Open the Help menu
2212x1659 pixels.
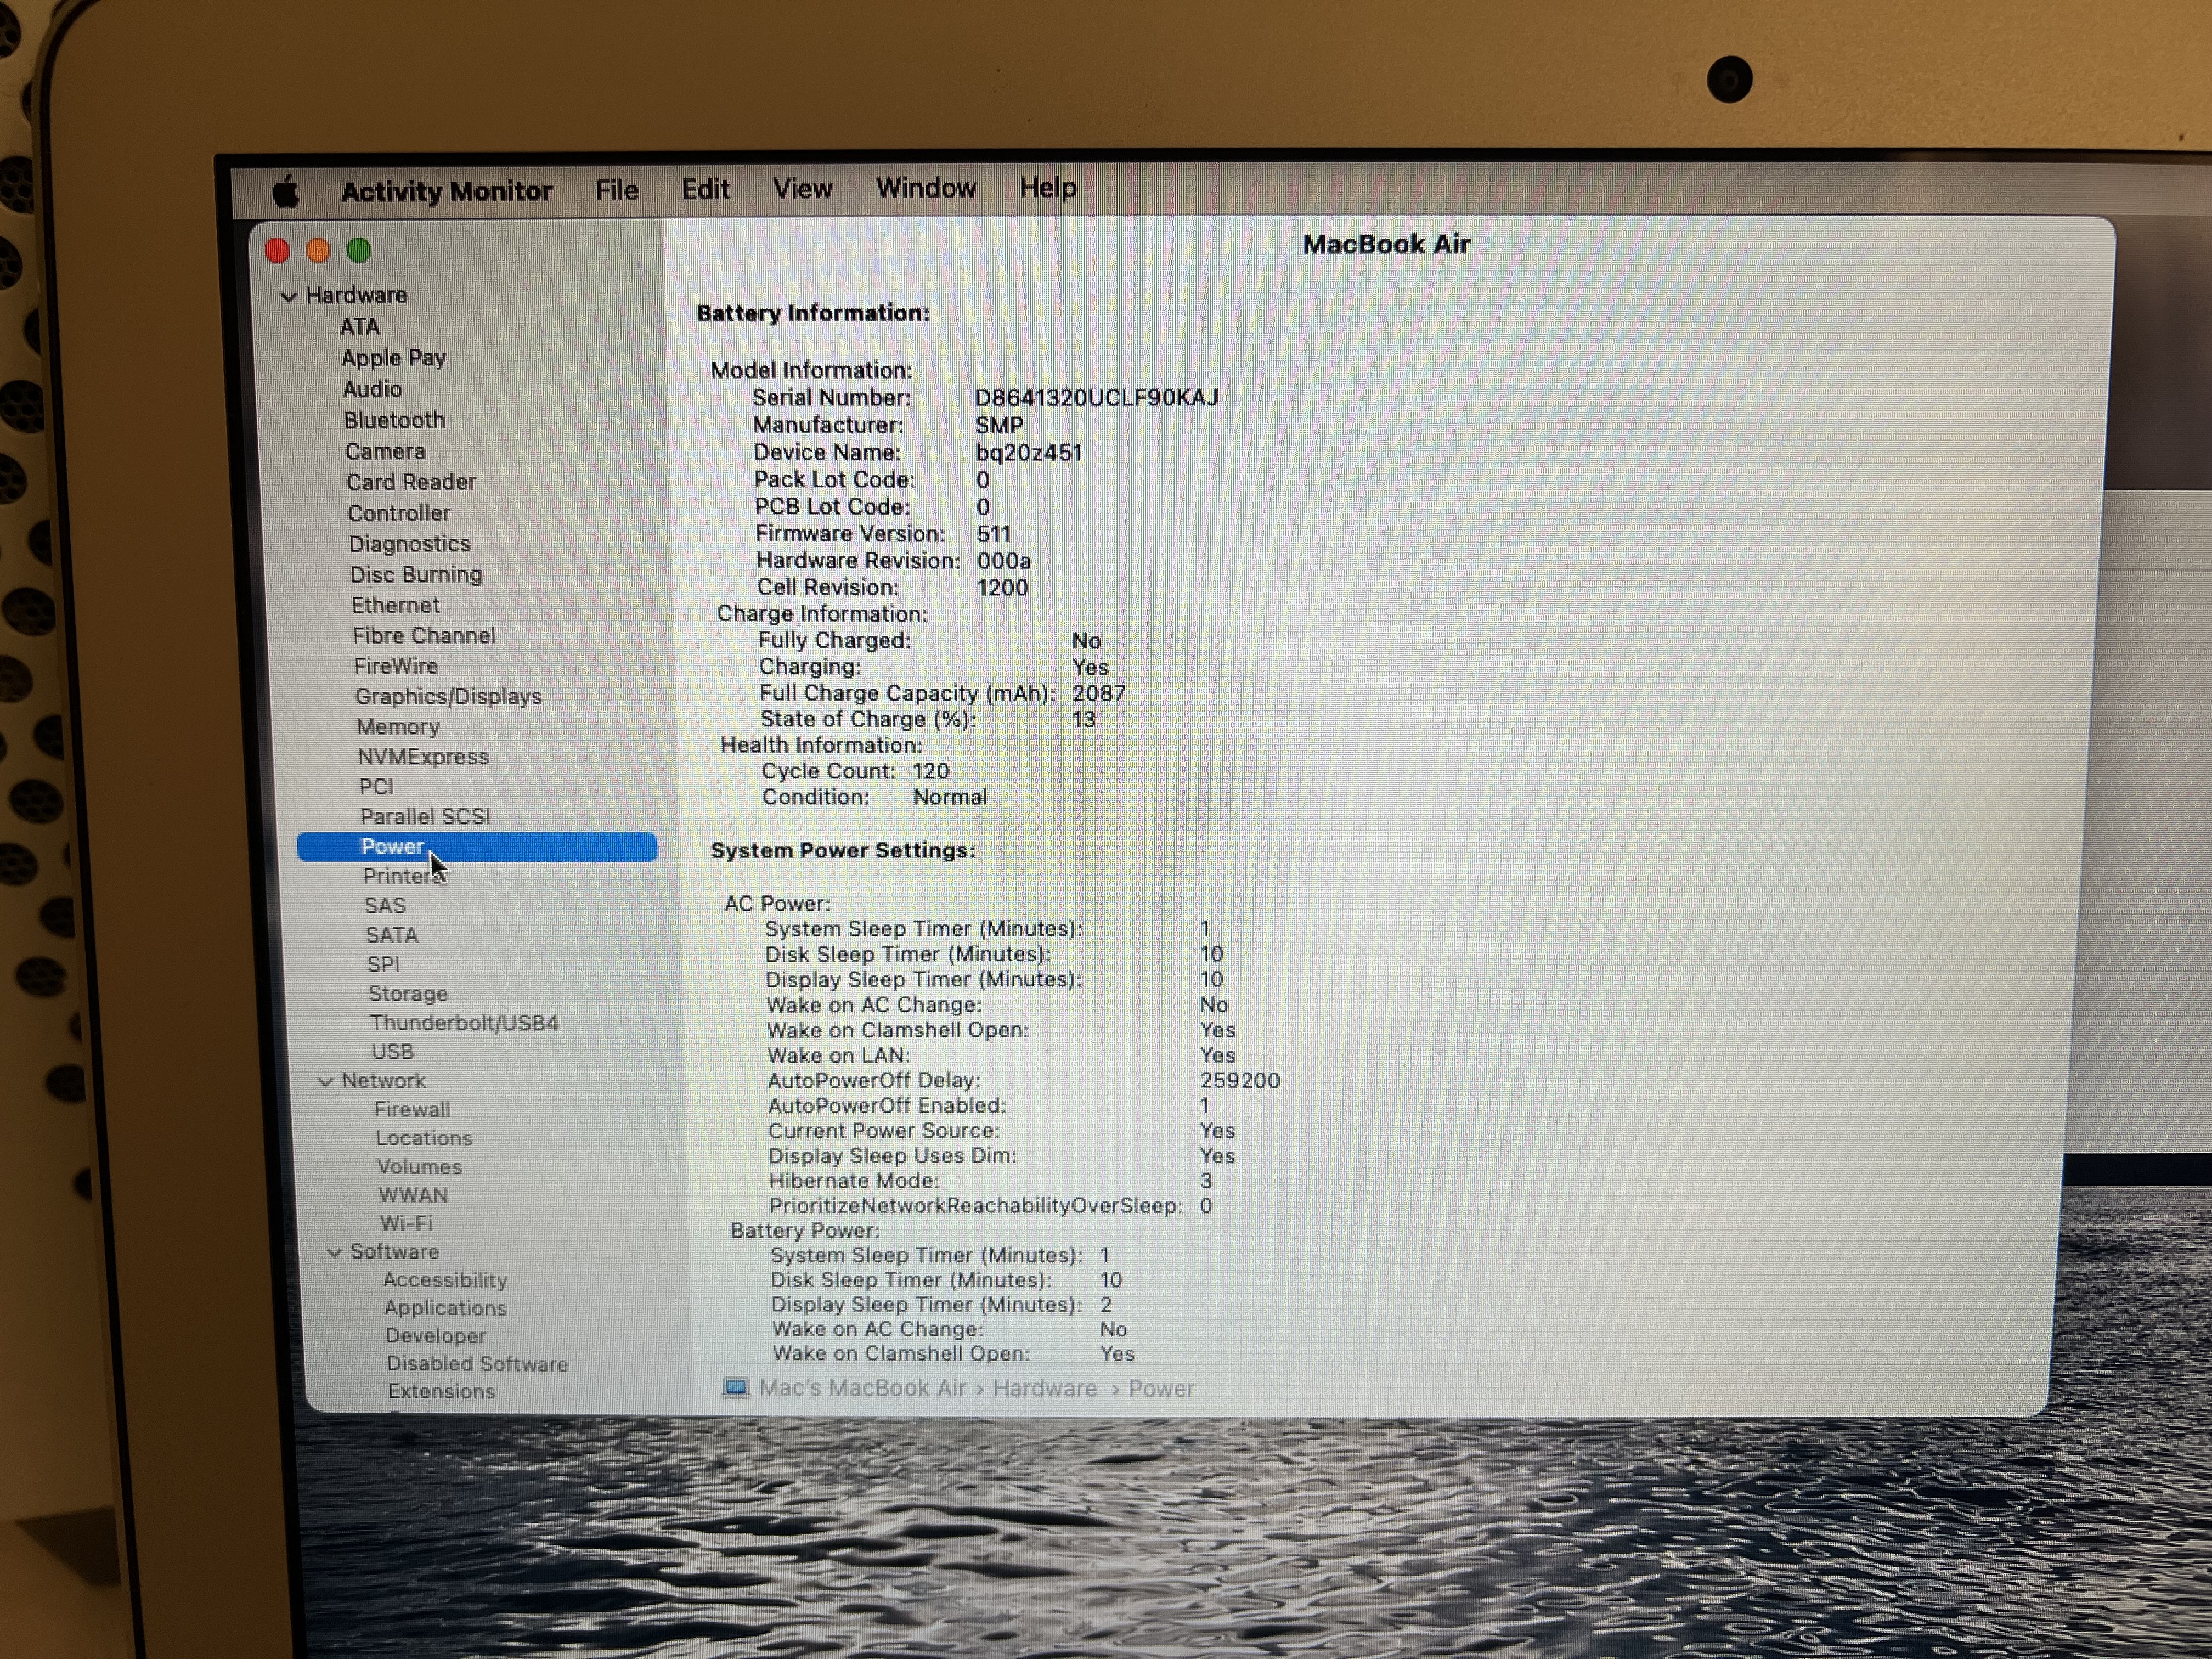coord(1047,187)
